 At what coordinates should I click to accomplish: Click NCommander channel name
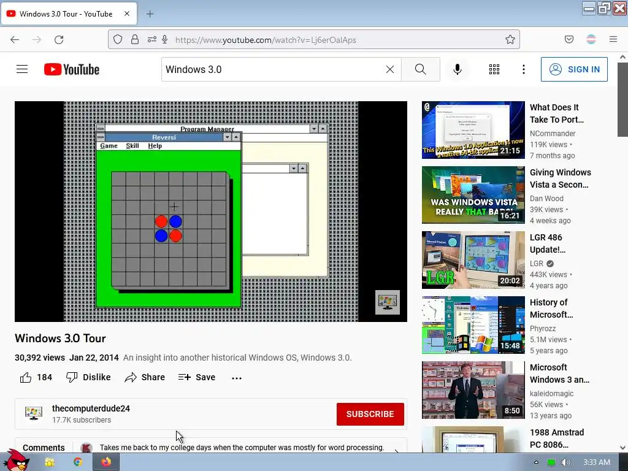[553, 133]
